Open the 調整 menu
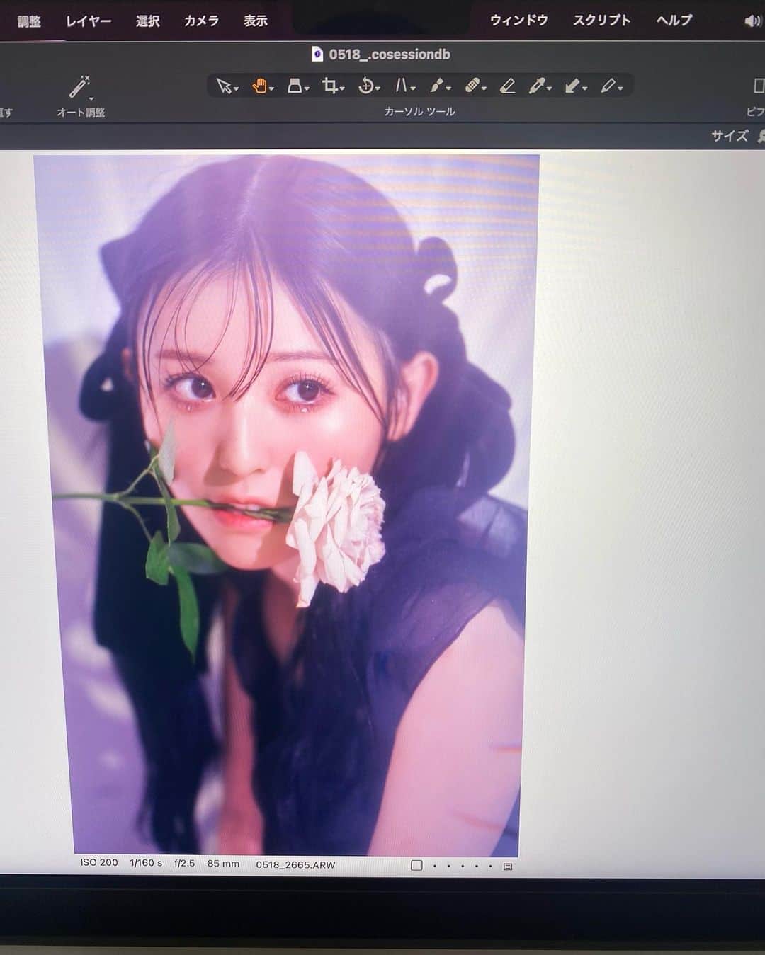 (x=29, y=21)
